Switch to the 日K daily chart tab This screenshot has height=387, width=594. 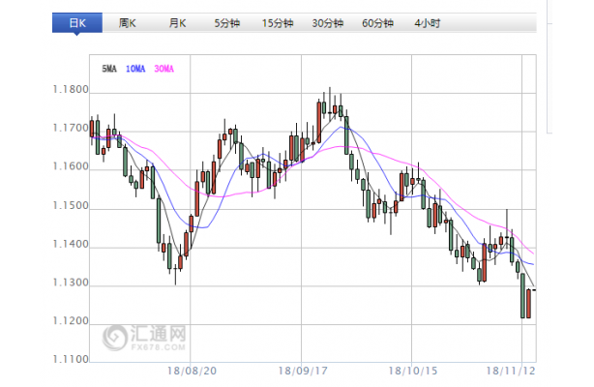[76, 21]
